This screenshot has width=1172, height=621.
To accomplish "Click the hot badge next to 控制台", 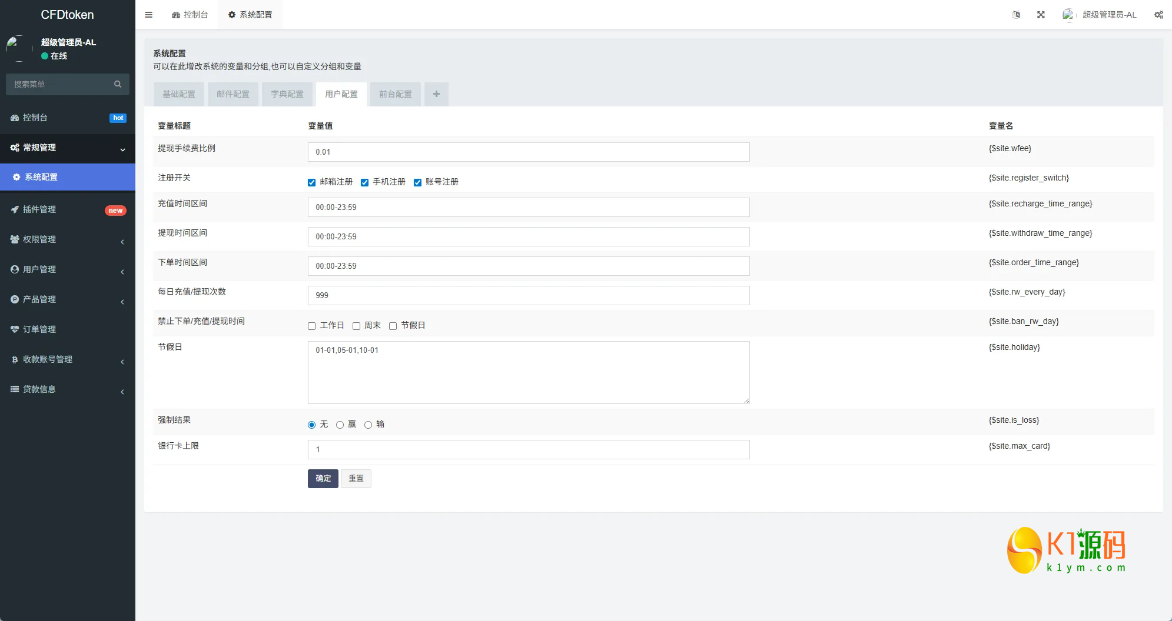I will (118, 118).
